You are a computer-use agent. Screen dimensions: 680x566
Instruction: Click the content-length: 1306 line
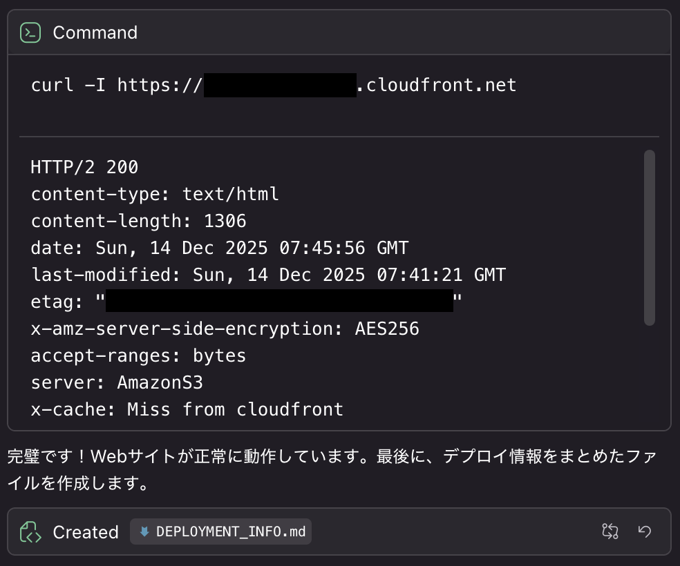[138, 221]
